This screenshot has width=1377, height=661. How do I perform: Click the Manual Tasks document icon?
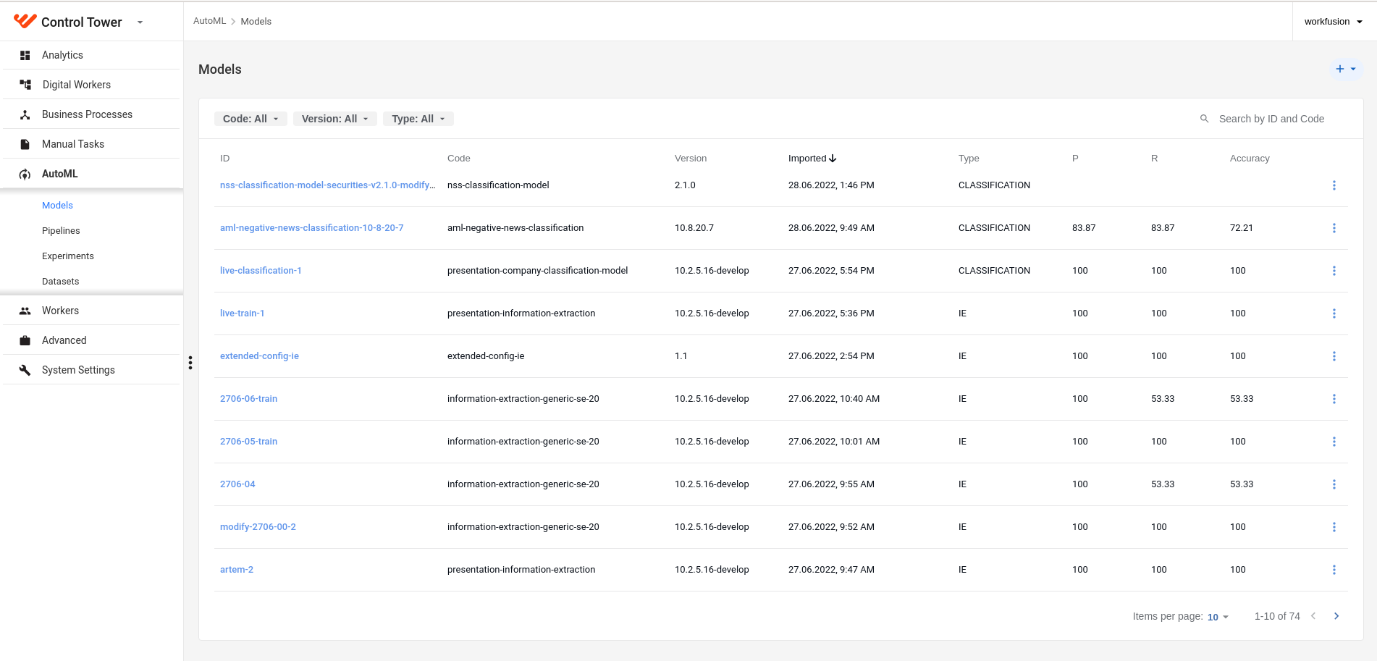[x=25, y=144]
